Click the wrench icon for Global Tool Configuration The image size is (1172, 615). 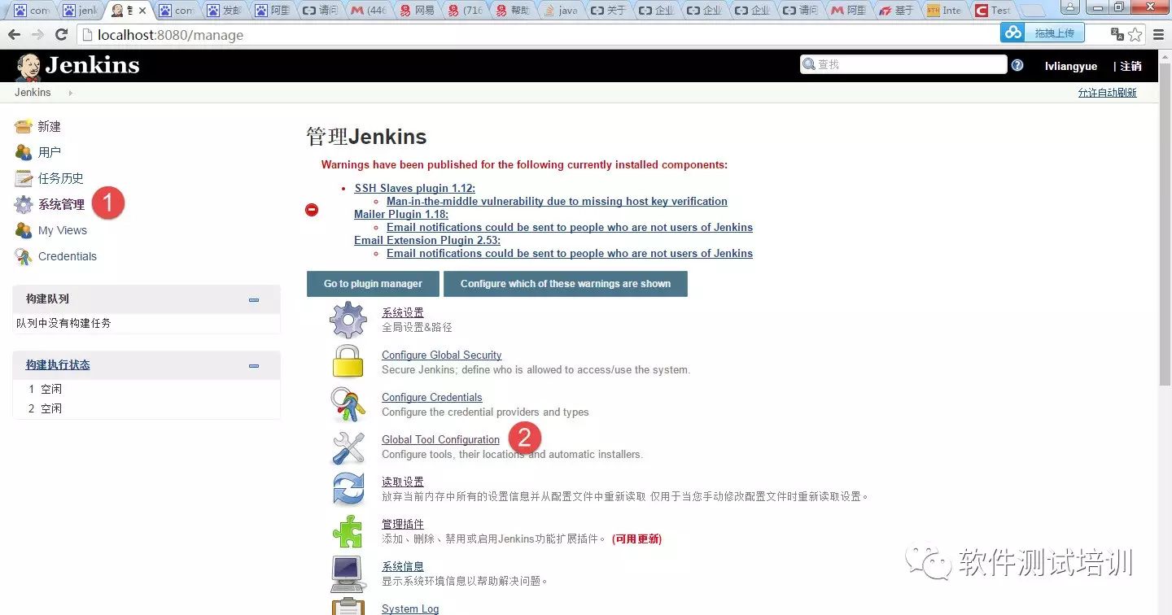(x=348, y=447)
